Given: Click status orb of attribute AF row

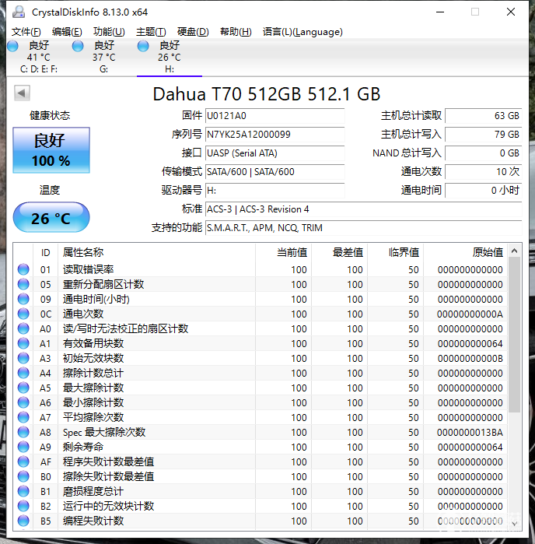Looking at the screenshot, I should point(23,462).
